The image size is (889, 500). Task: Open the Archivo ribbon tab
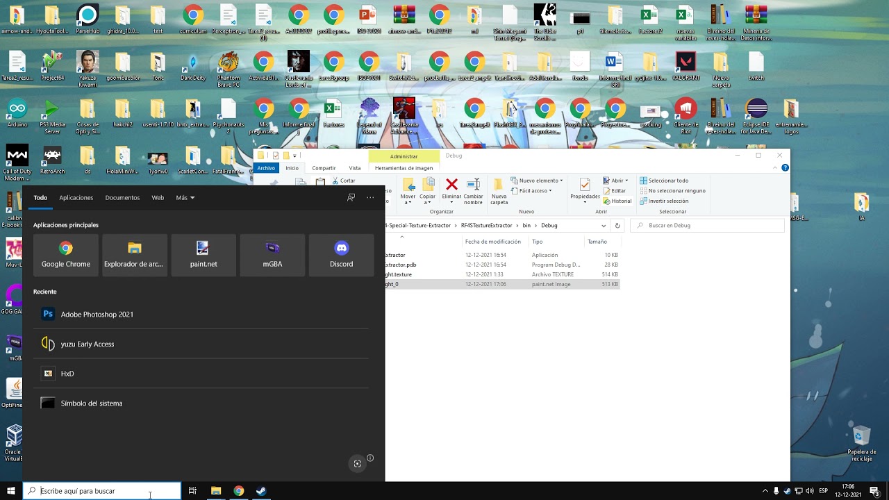point(266,168)
